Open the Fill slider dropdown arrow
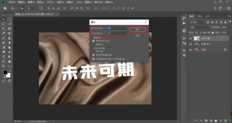232x123 pixels. [x=229, y=33]
